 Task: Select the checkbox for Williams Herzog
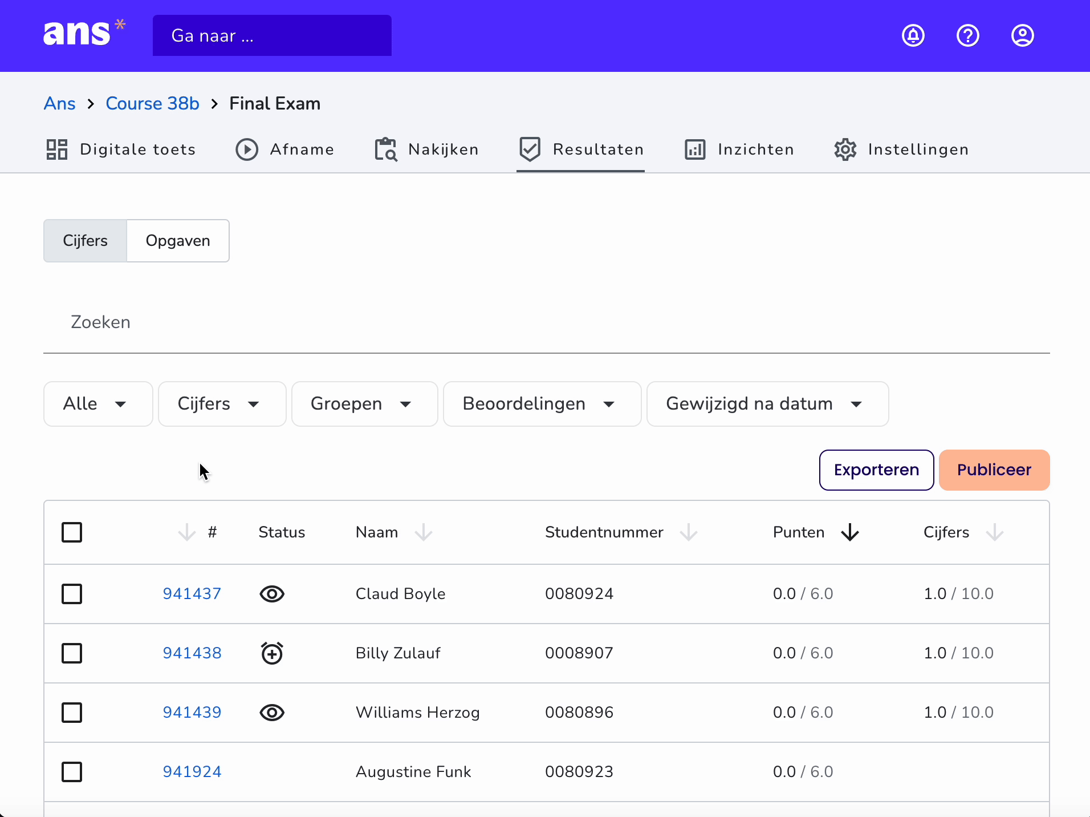pos(72,713)
